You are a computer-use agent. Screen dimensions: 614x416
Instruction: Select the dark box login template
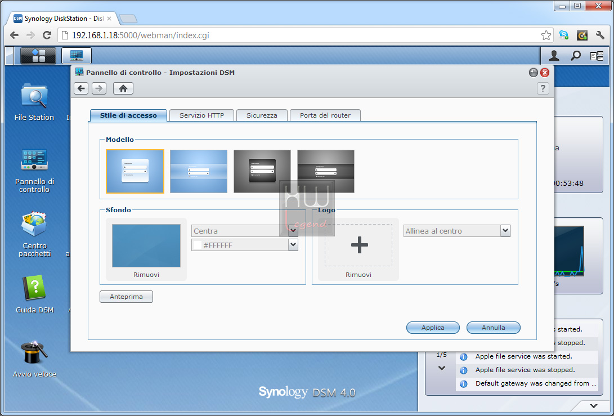pyautogui.click(x=262, y=171)
